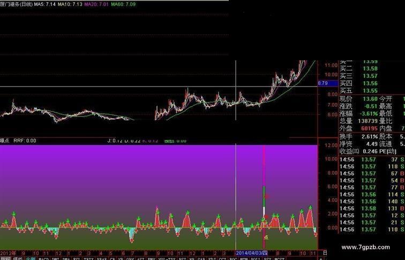405x260 pixels.
Task: Click the blue 8.79 price axis label
Action: click(x=327, y=83)
